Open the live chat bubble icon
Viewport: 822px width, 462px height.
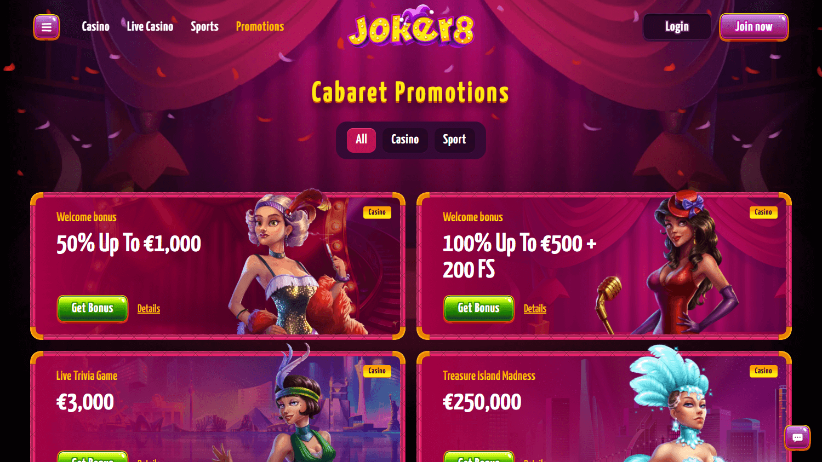[797, 437]
